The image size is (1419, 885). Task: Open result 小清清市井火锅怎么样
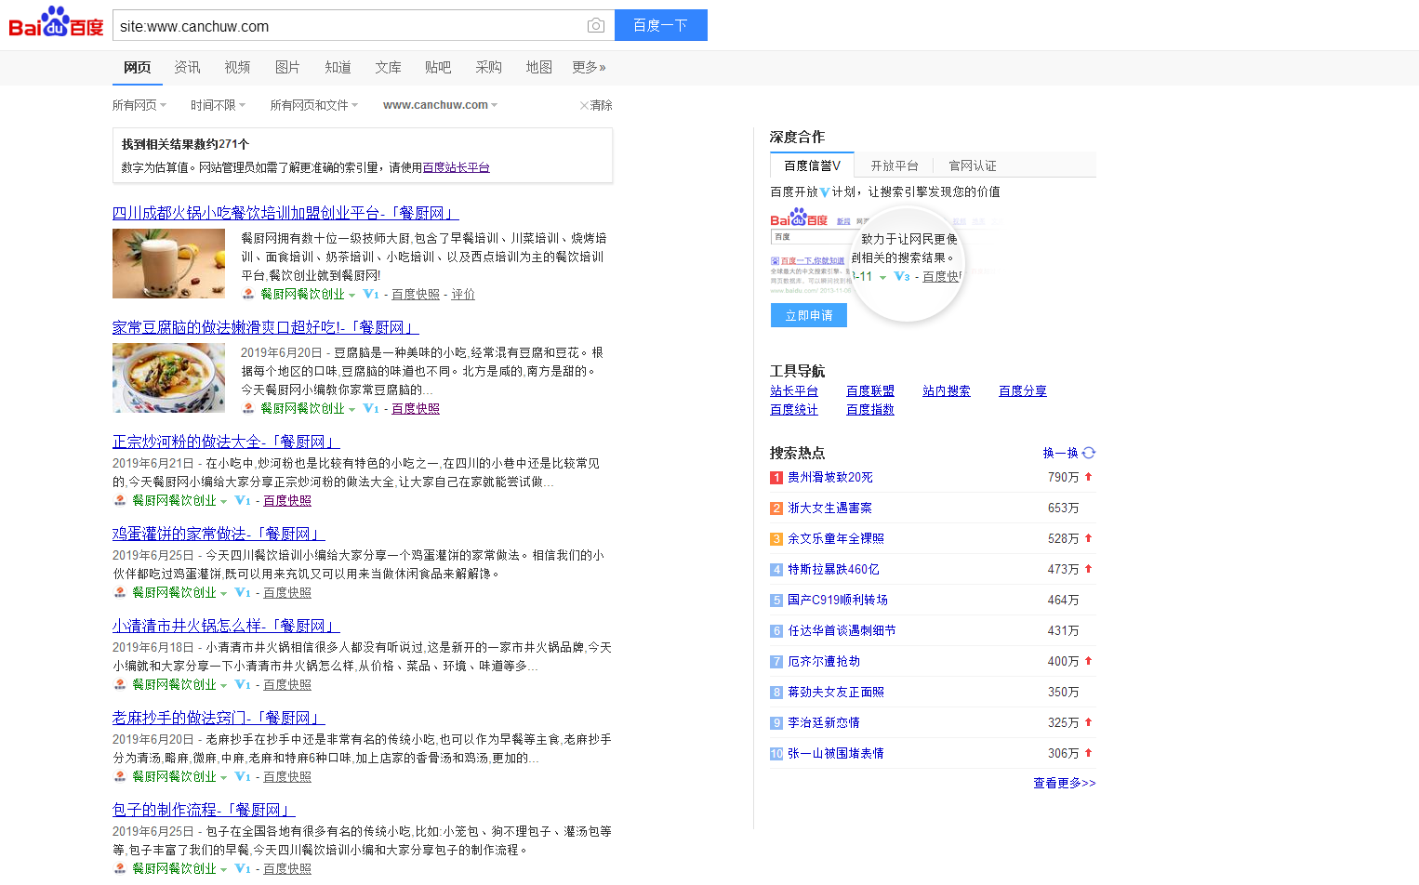[x=226, y=626]
